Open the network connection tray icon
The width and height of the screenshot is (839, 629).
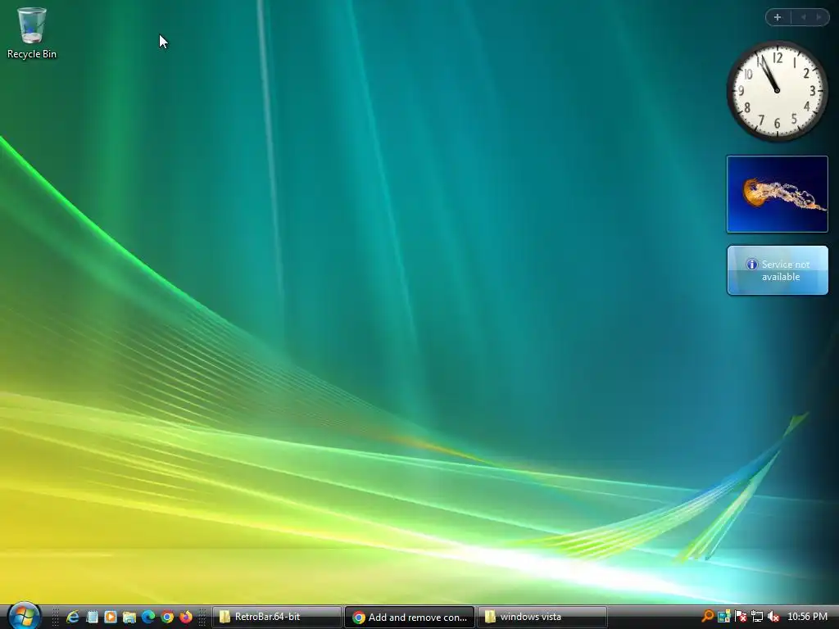(x=756, y=617)
